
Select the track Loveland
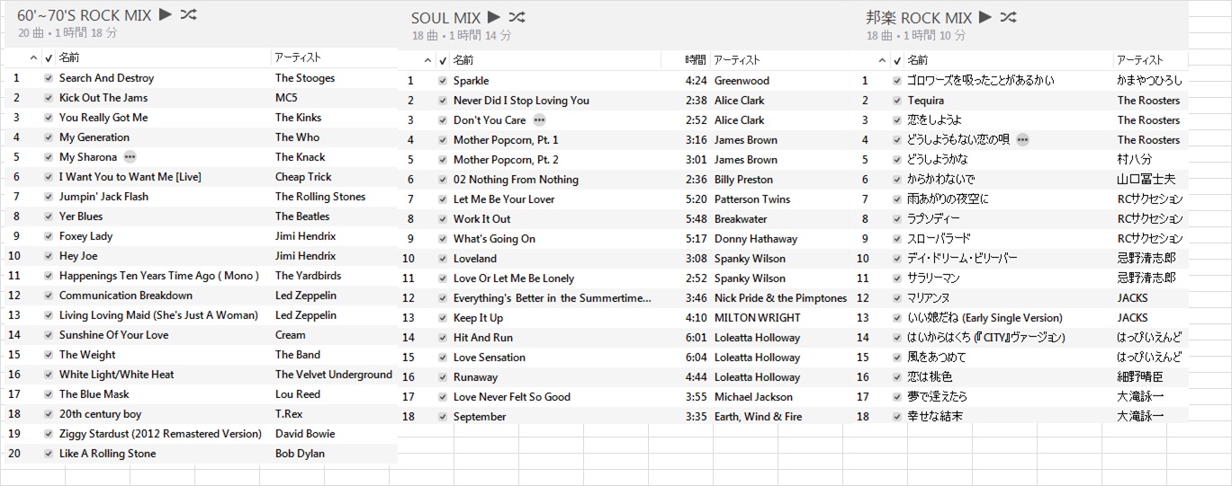[x=475, y=259]
